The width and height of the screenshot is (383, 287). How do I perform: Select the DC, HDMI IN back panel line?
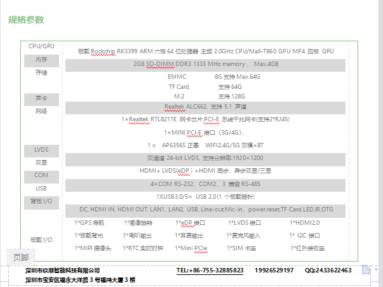point(205,210)
